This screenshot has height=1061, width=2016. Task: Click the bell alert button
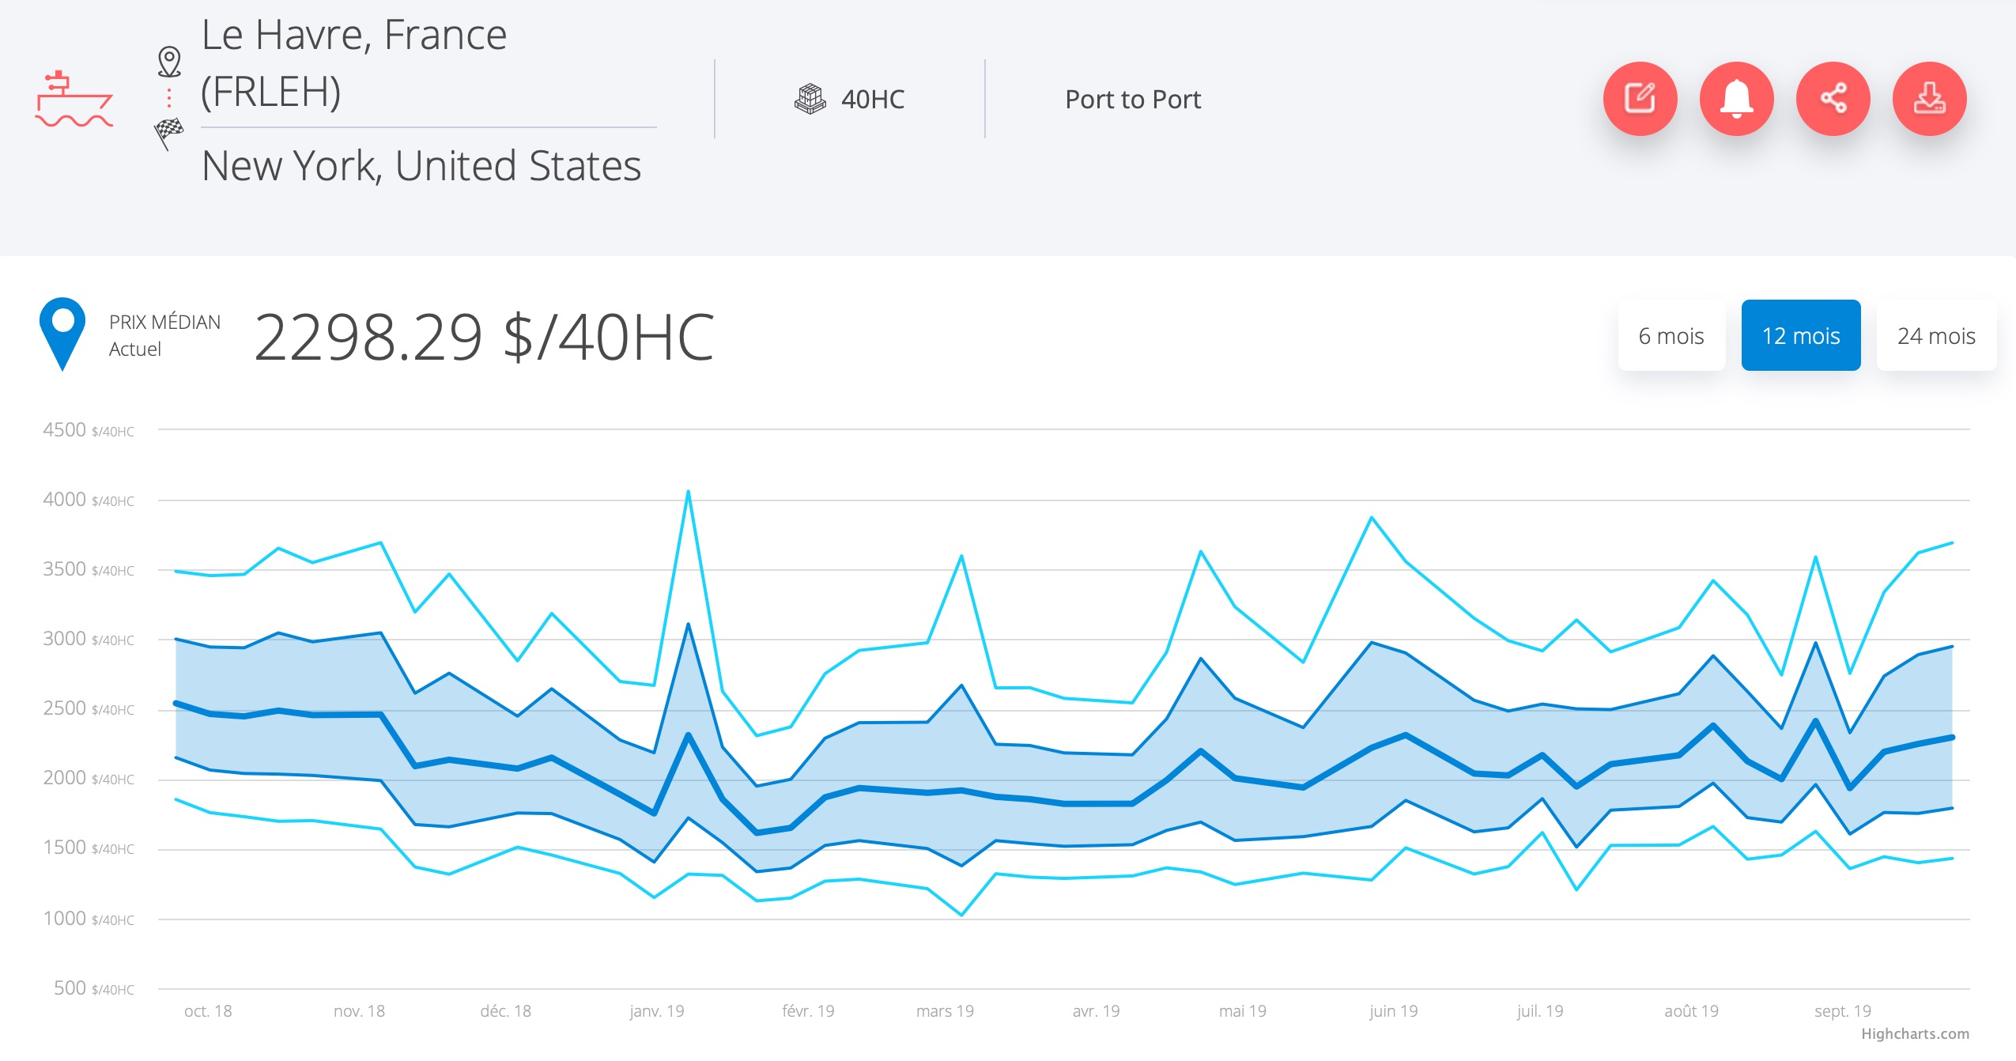click(1736, 99)
